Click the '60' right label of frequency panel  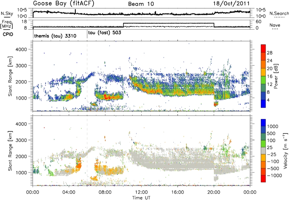pos(259,22)
